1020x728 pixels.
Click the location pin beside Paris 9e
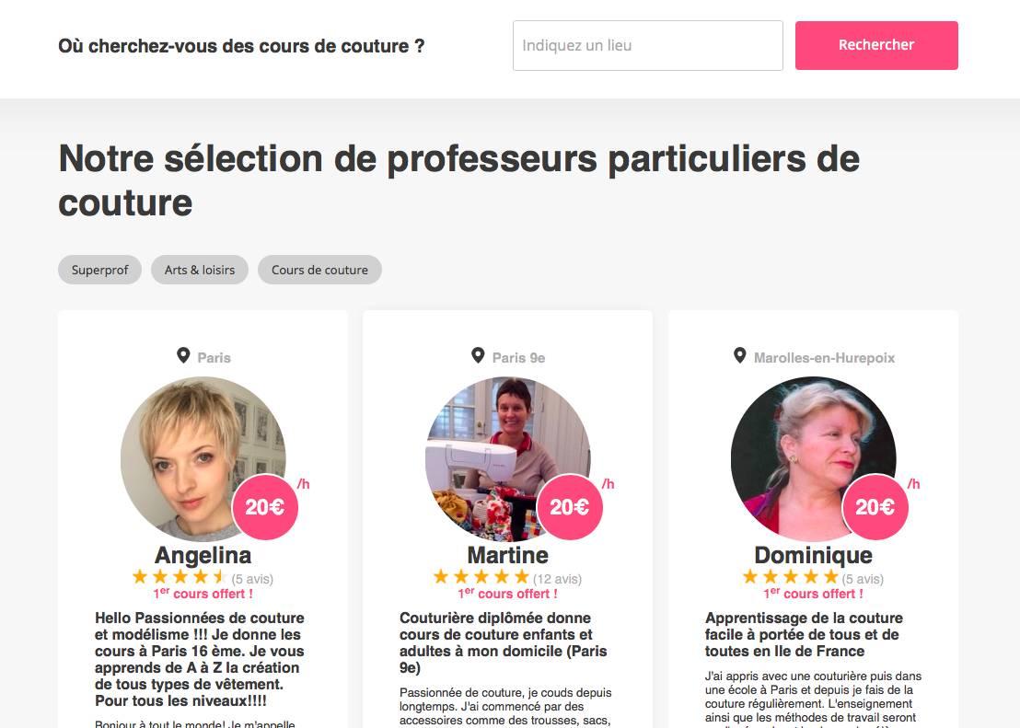478,355
